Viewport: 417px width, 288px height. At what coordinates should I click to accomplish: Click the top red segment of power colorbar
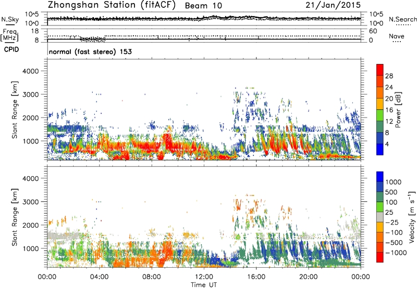coord(380,70)
